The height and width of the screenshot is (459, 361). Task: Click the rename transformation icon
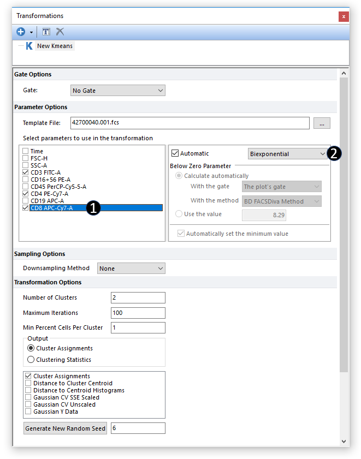pyautogui.click(x=47, y=32)
